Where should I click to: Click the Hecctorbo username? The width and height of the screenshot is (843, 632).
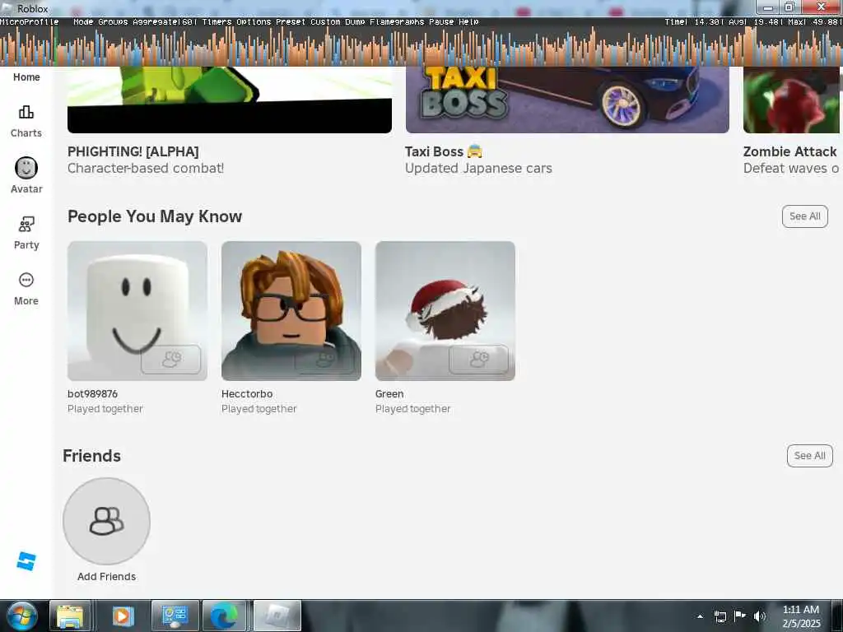(x=247, y=394)
